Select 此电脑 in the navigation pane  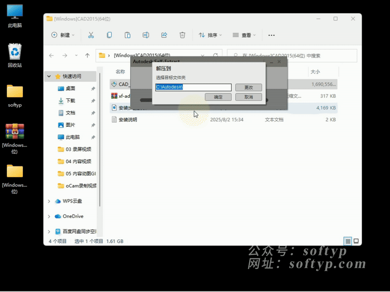(72, 137)
